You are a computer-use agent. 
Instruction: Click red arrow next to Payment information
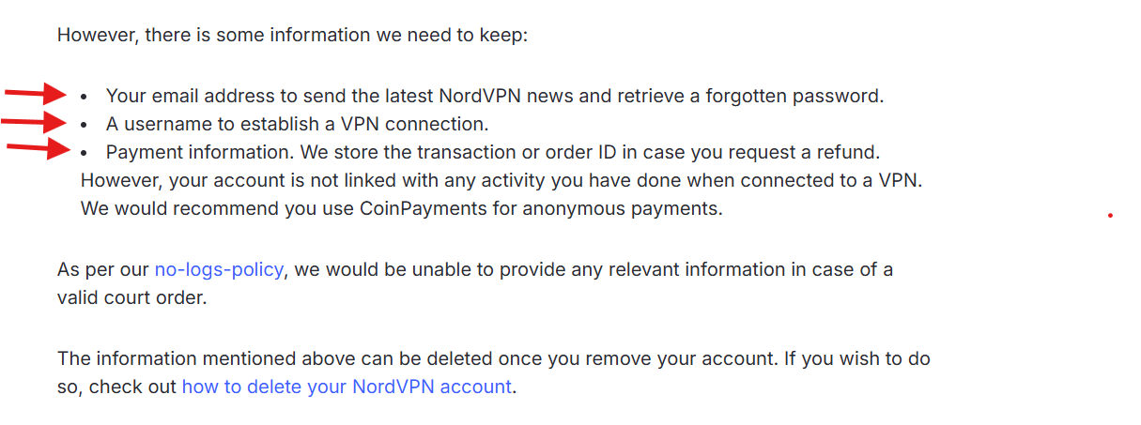[39, 148]
